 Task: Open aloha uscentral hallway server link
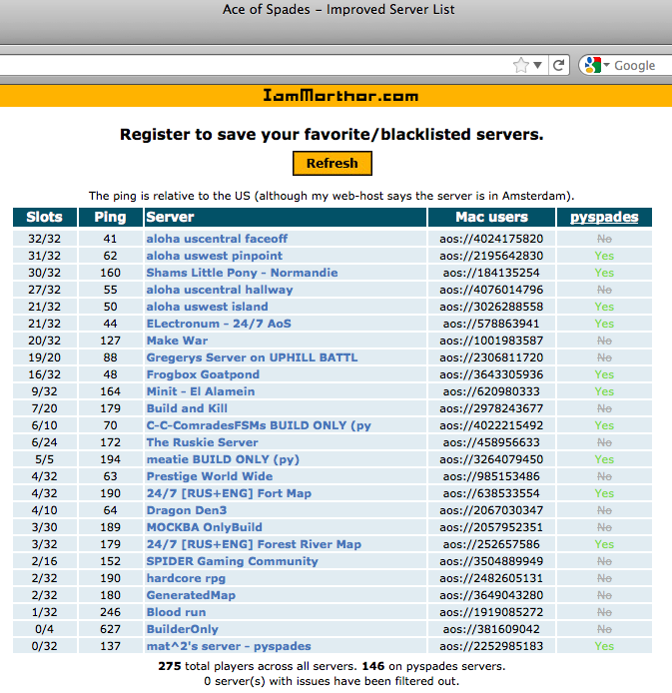tap(220, 290)
